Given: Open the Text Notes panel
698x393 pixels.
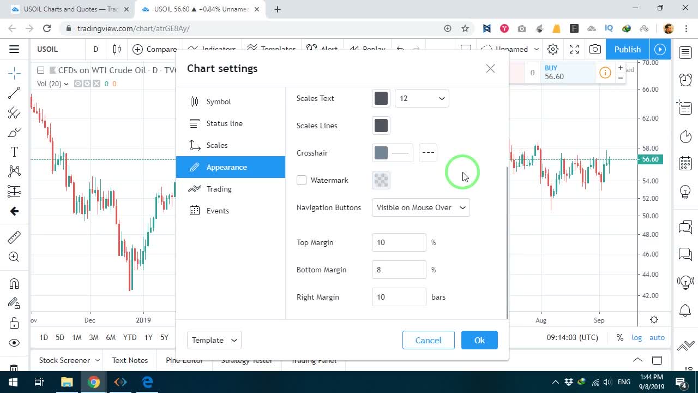Looking at the screenshot, I should (x=130, y=360).
